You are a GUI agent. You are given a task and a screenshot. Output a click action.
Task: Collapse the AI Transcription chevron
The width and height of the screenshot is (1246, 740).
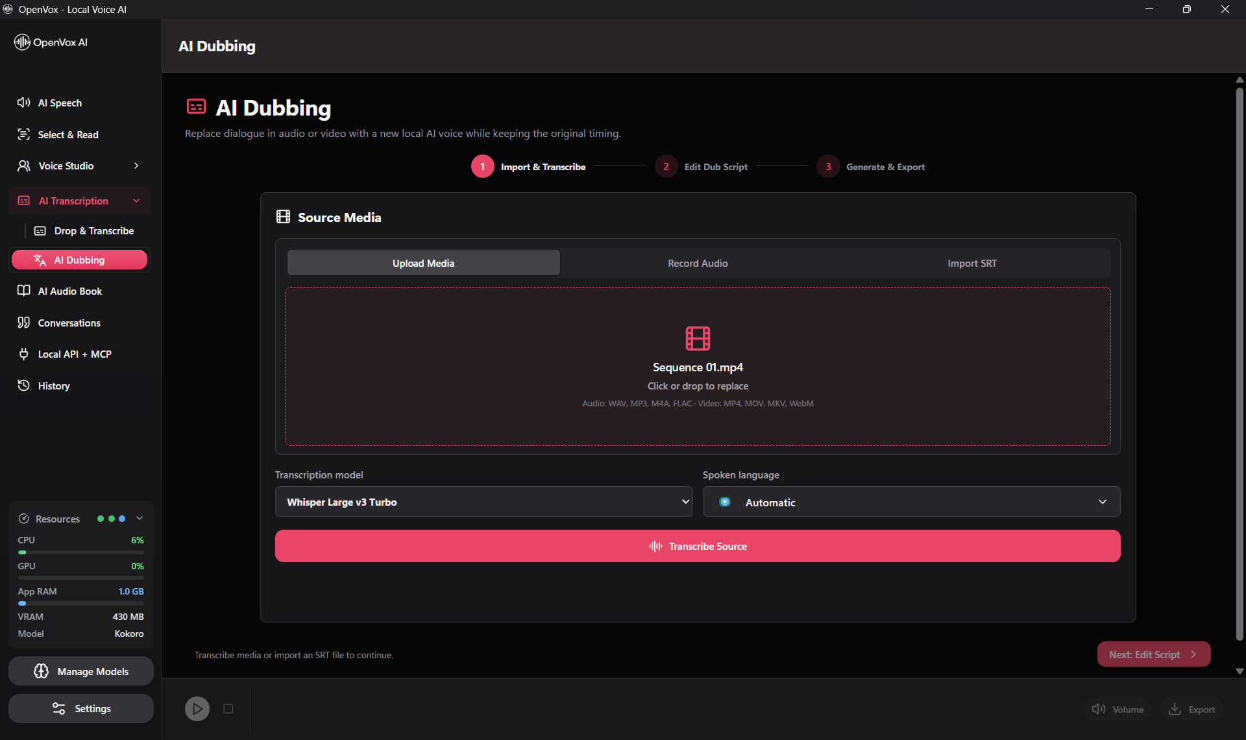pos(136,201)
